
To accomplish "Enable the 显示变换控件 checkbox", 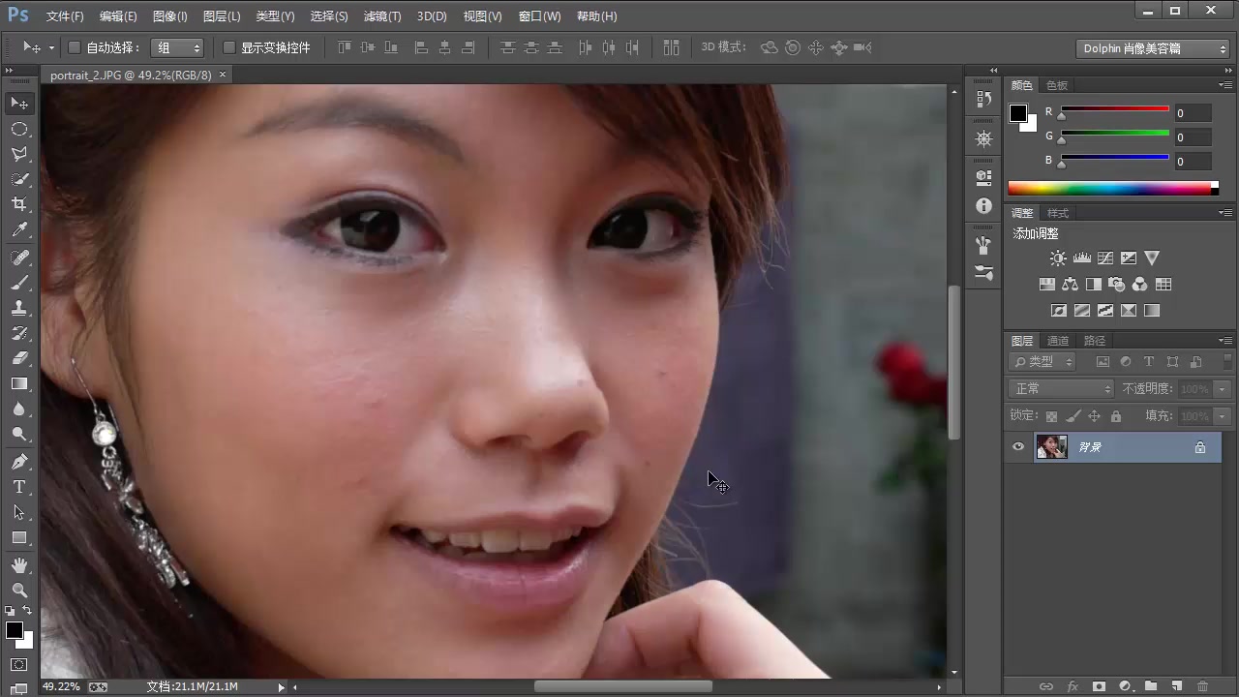I will (229, 47).
